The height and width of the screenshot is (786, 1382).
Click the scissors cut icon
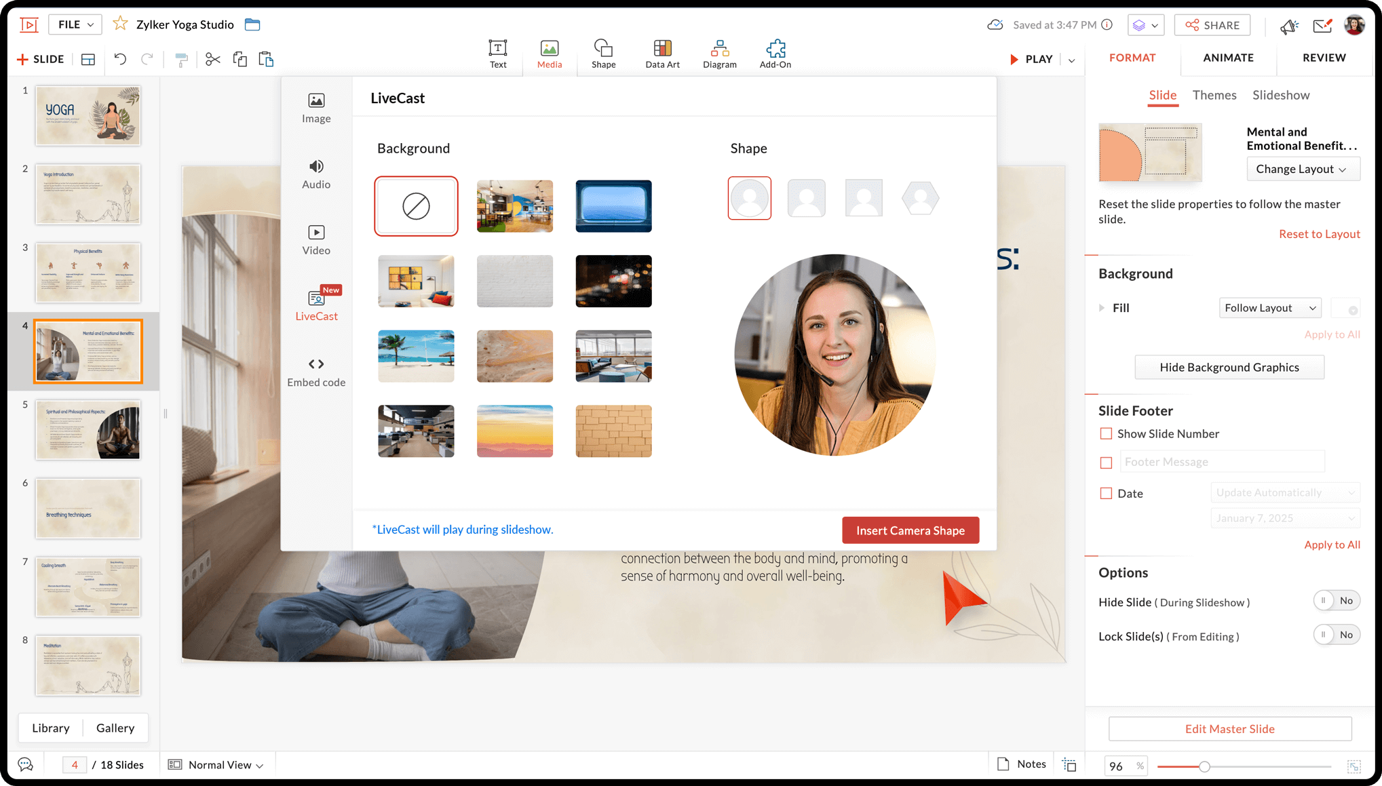point(212,59)
